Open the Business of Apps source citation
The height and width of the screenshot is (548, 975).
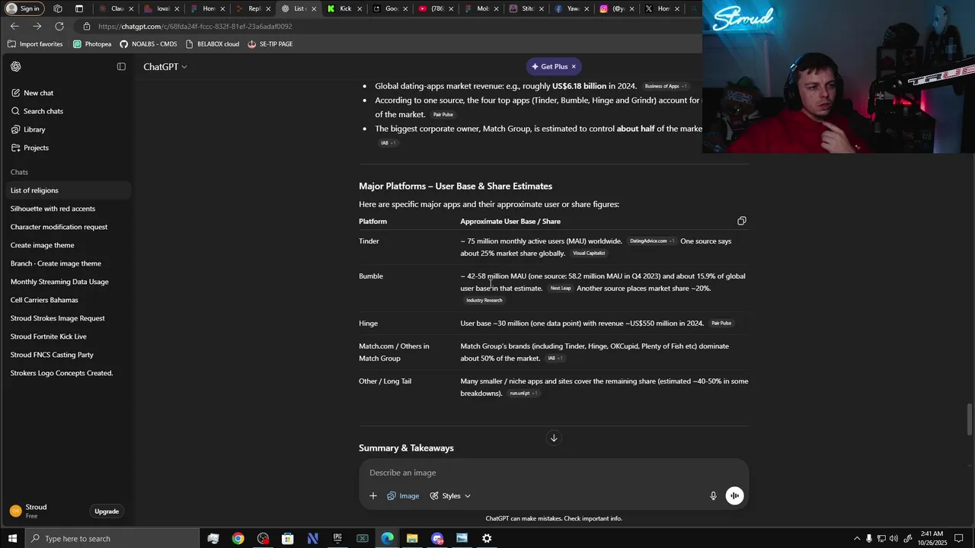[665, 86]
